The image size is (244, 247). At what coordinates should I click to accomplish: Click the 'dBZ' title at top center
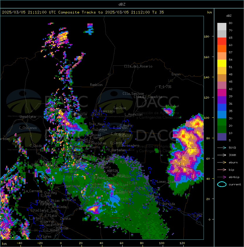coord(122,4)
